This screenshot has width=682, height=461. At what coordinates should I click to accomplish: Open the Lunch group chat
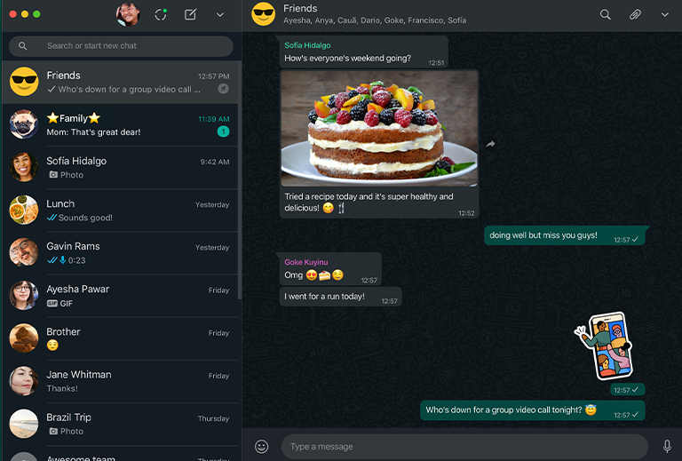(x=122, y=210)
